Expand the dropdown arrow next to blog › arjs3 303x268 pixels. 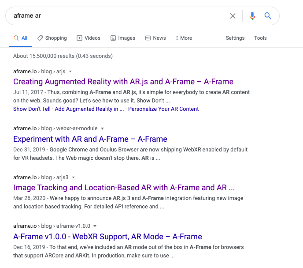click(x=73, y=177)
